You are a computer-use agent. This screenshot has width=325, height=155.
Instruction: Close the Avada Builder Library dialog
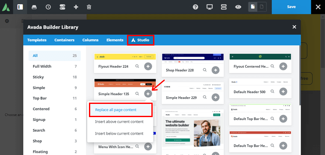pyautogui.click(x=294, y=27)
